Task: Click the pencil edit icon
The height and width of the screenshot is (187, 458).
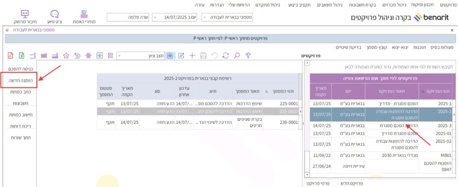Action: point(181,55)
